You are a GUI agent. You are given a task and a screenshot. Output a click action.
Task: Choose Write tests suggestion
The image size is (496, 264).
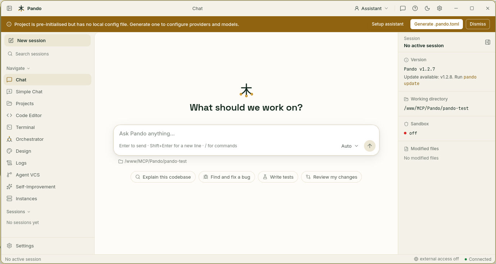278,177
